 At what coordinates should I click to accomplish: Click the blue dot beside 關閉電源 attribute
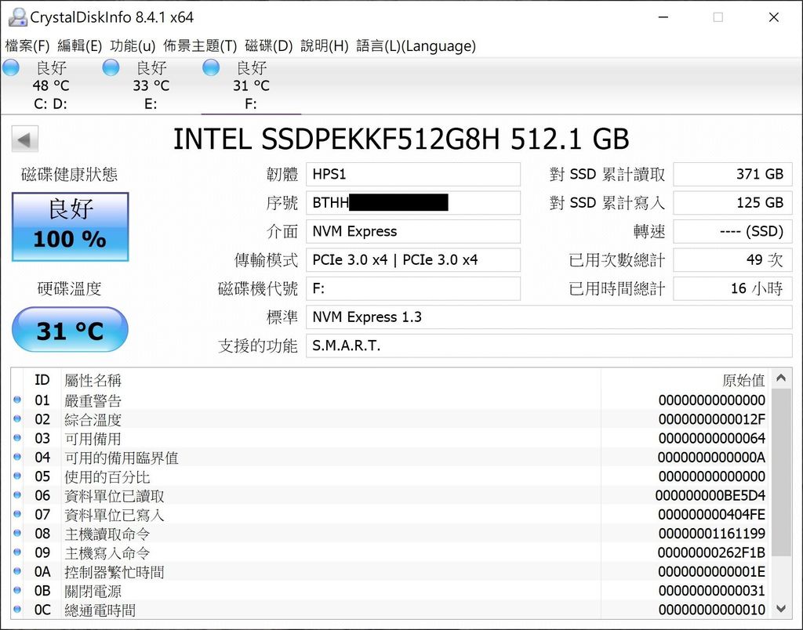pyautogui.click(x=17, y=591)
